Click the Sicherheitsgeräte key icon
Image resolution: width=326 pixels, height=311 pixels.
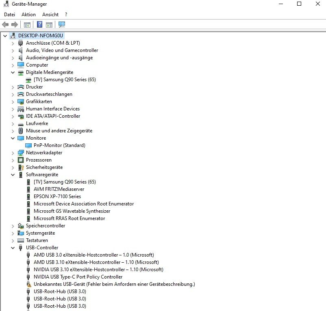click(x=21, y=167)
